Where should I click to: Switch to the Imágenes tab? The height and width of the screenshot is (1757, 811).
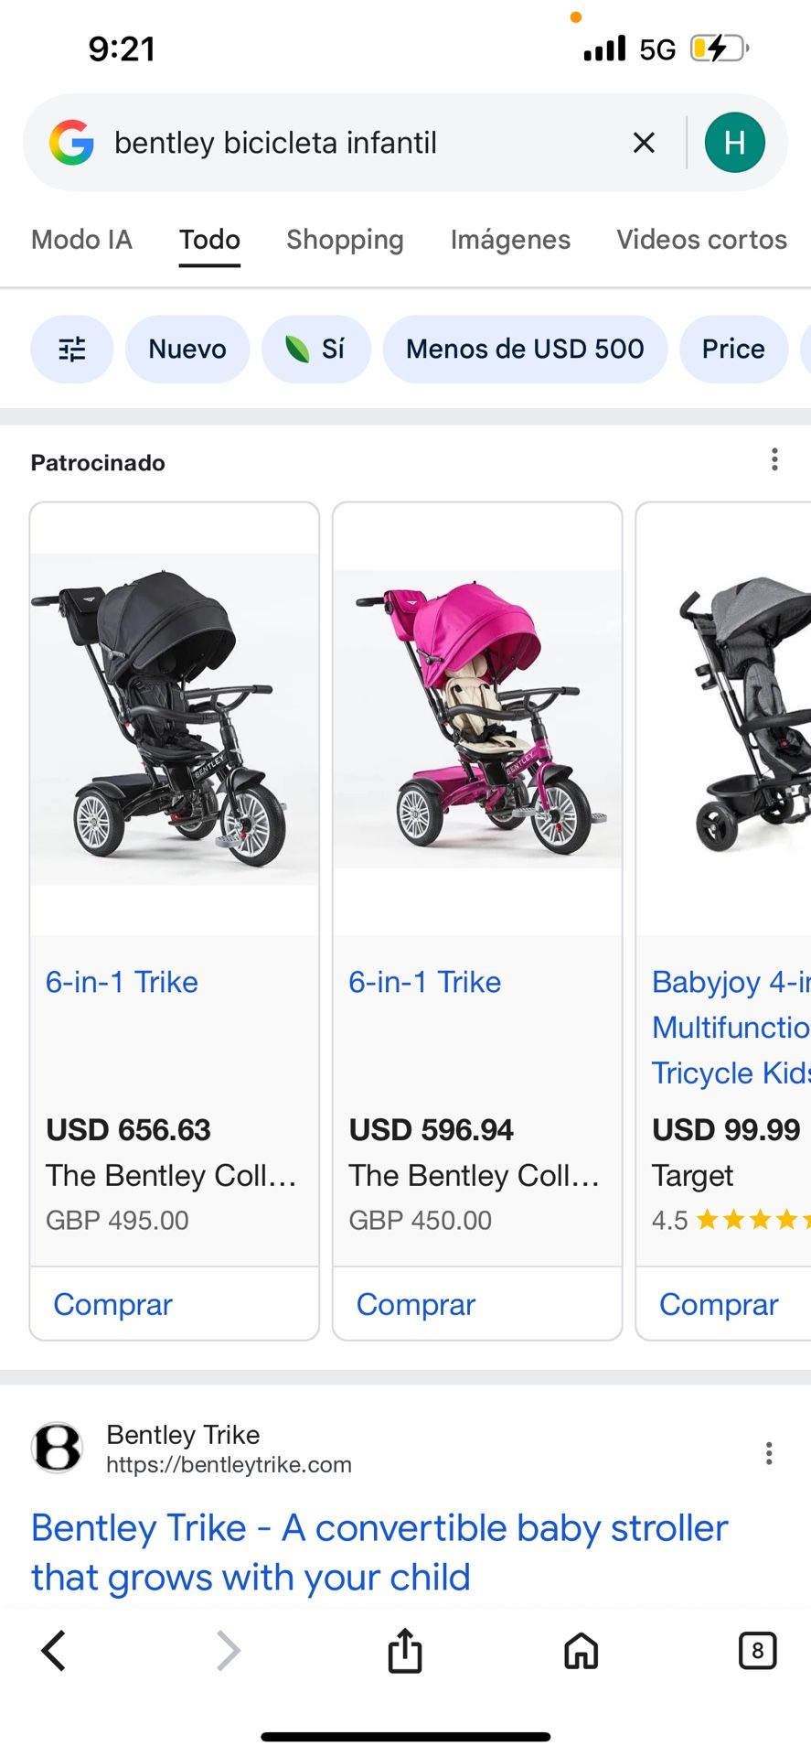pos(510,240)
